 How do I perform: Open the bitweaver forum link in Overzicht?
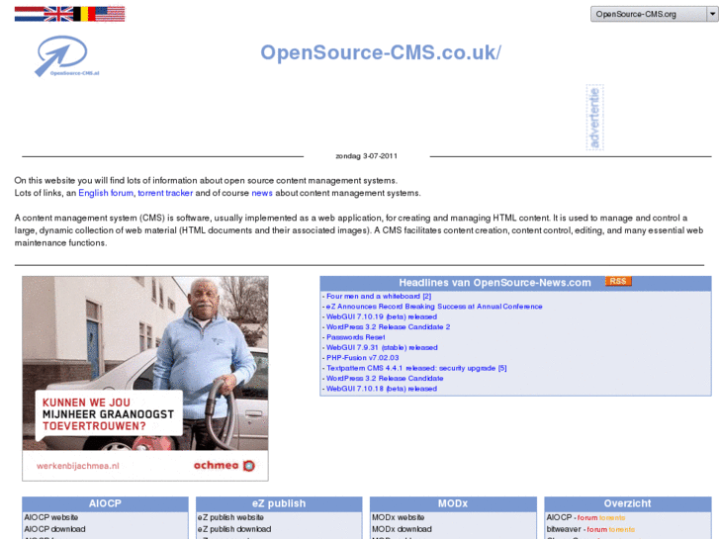[597, 529]
